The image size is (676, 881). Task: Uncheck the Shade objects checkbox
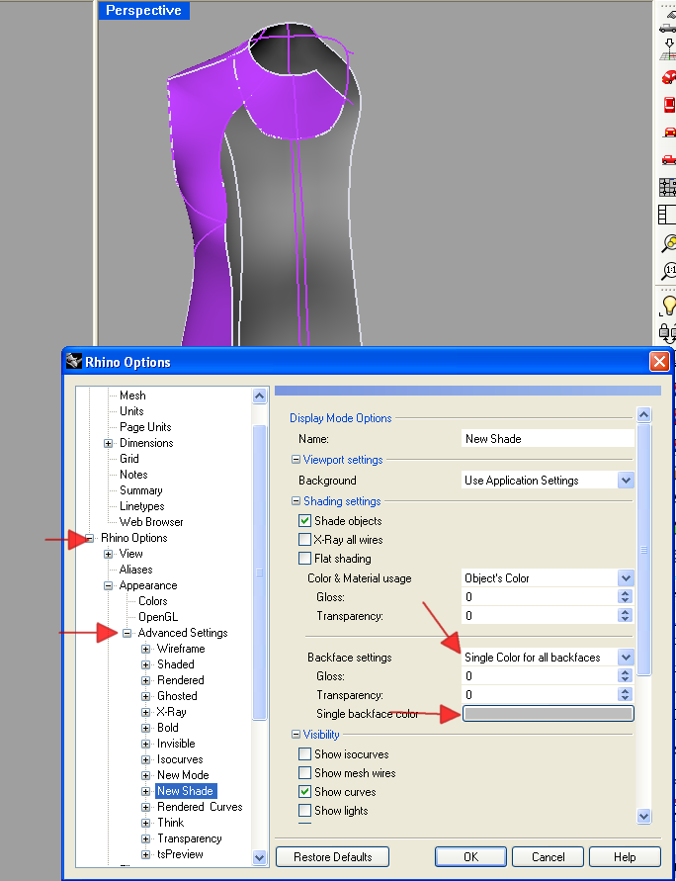point(305,521)
